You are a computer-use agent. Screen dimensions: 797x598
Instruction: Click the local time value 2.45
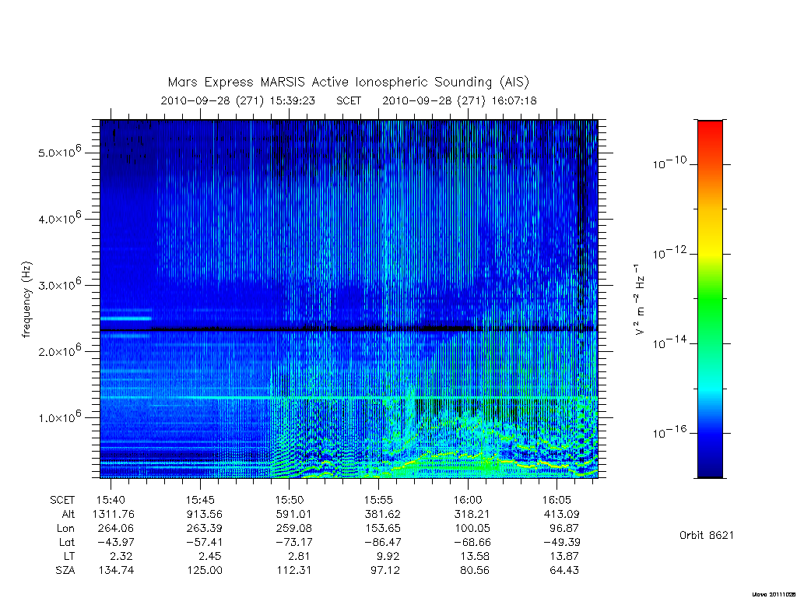pyautogui.click(x=210, y=556)
